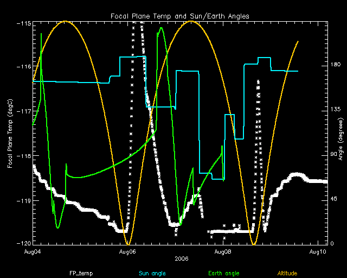Select the orange Altitude legend label
The image size is (347, 278).
pos(287,273)
